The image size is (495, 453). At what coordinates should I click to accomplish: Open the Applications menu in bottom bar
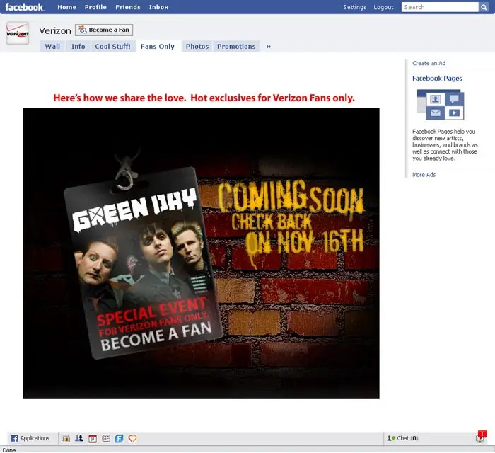[x=30, y=438]
